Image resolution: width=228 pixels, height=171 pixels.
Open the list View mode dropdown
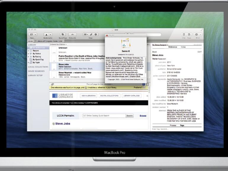tap(86, 34)
